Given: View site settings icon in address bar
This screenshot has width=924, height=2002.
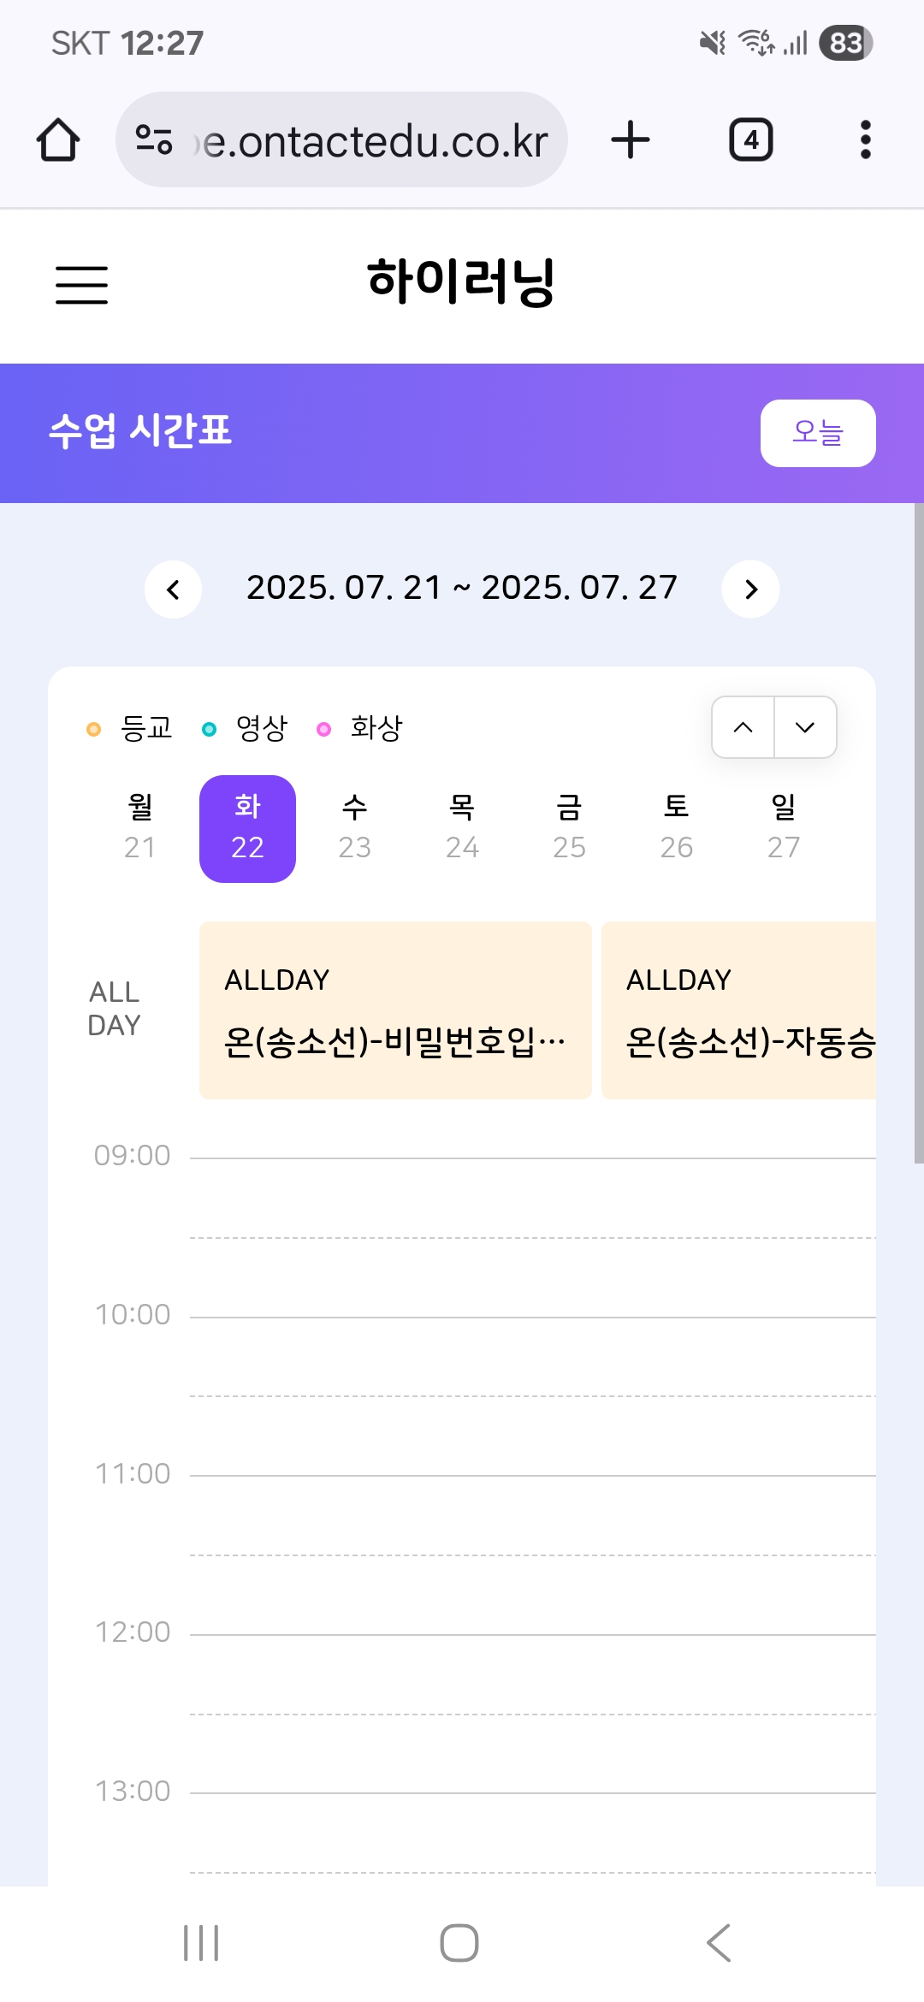Looking at the screenshot, I should pyautogui.click(x=154, y=139).
